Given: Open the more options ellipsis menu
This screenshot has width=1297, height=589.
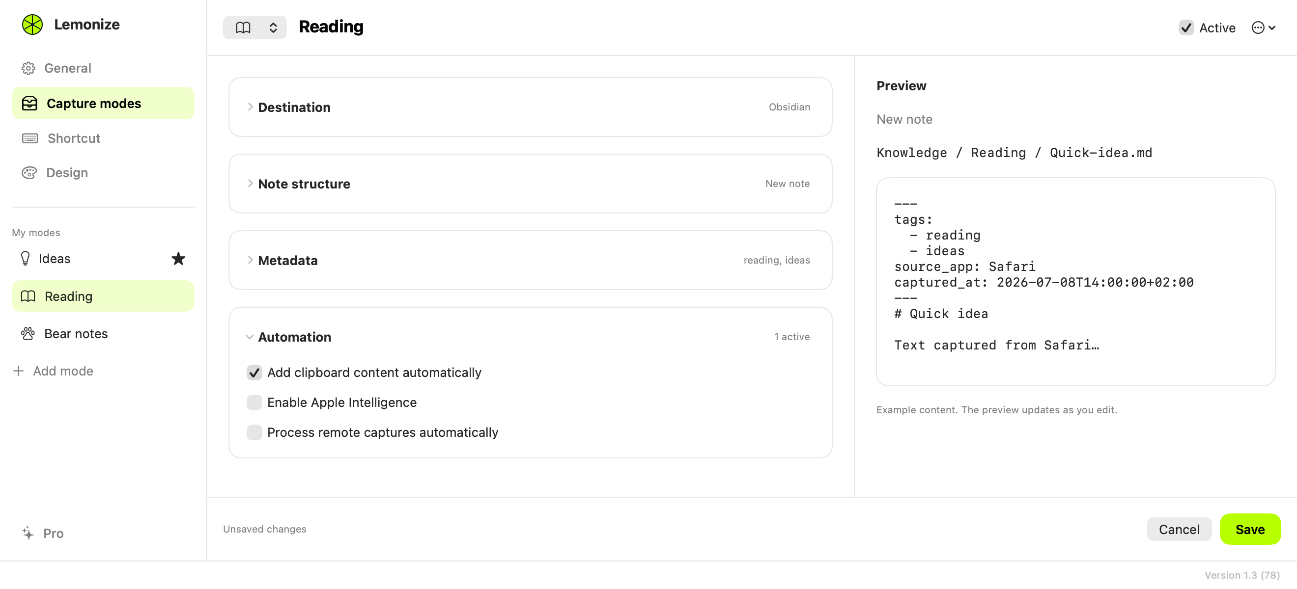Looking at the screenshot, I should [x=1263, y=27].
